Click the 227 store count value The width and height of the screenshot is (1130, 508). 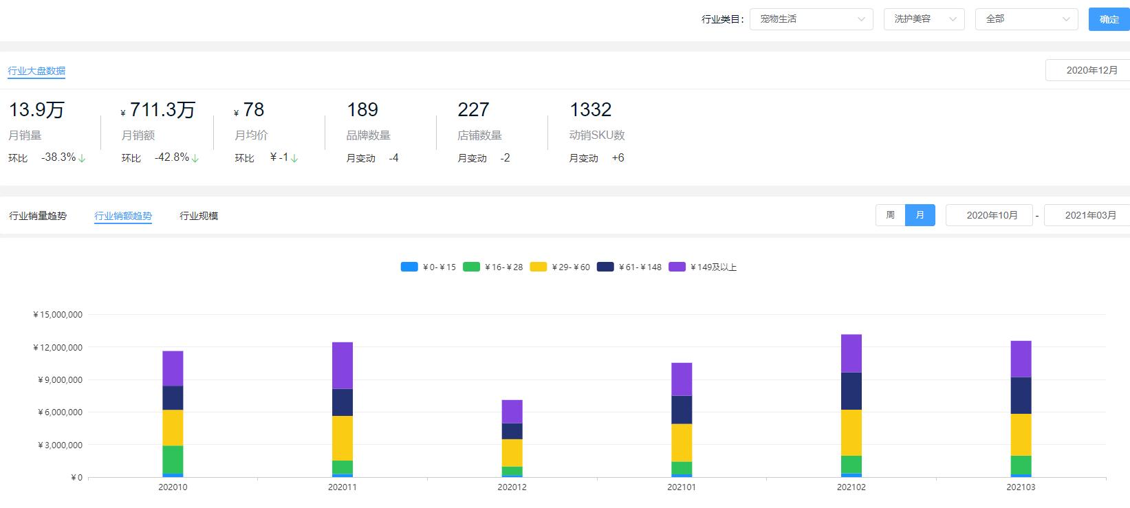pos(473,110)
